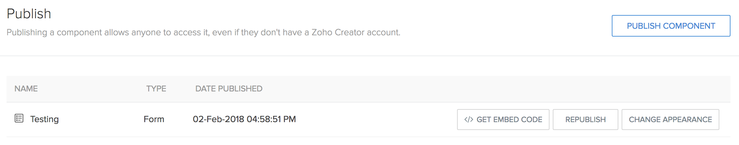Viewport: 739px width, 145px height.
Task: Click the PUBLISH COMPONENT blue label text
Action: tap(671, 26)
